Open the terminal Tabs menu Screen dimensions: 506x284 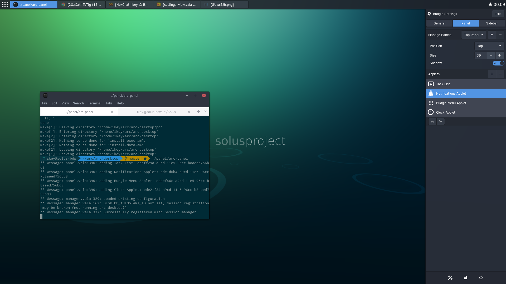pos(109,103)
